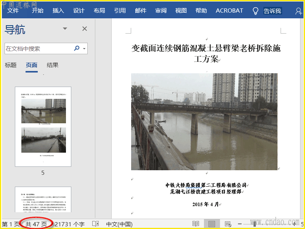Click the document title 变截面连续钢筋混凝土悬臂梁老桥拆除施工方案
This screenshot has height=229, width=305.
click(206, 53)
